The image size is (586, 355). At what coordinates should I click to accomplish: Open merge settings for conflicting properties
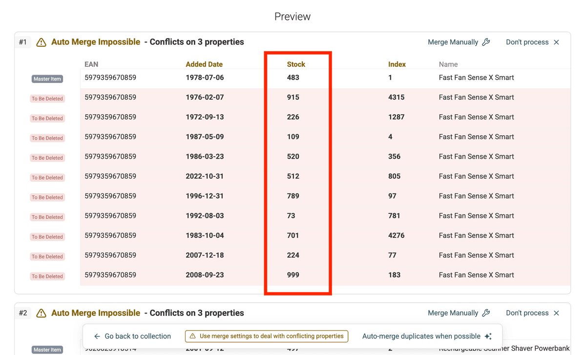click(267, 336)
